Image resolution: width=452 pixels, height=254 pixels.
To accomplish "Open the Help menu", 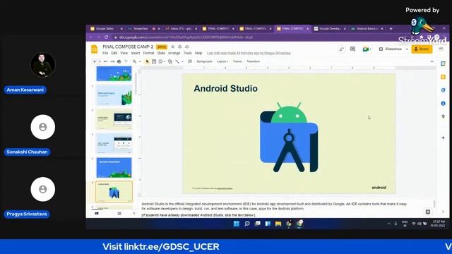I will click(x=198, y=54).
